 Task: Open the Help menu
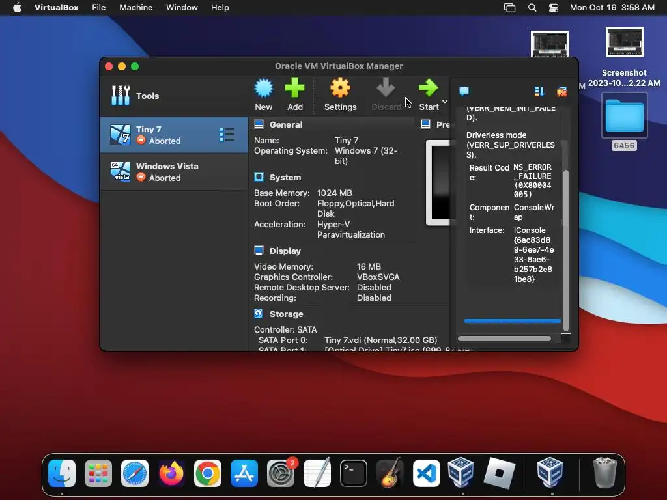point(220,8)
